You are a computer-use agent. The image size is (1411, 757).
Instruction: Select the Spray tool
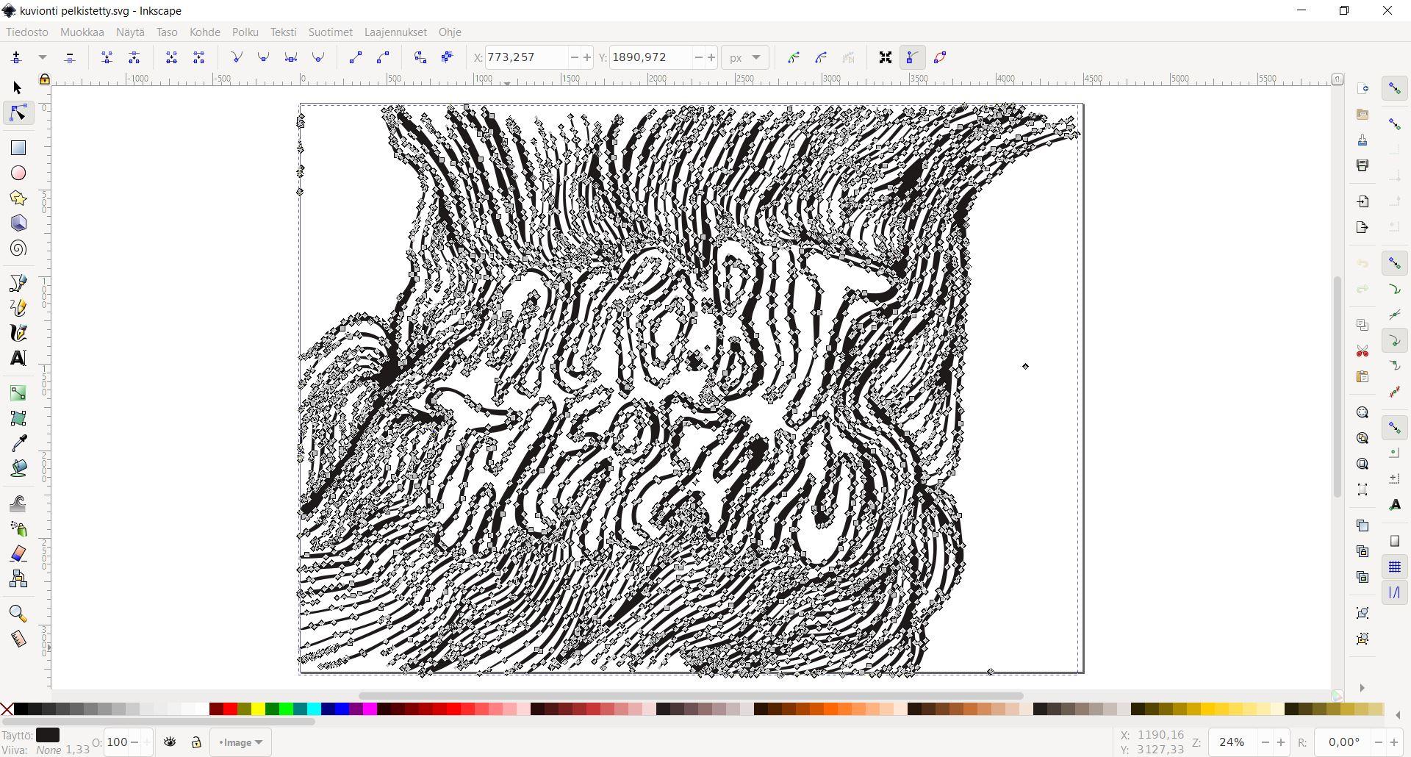(x=18, y=528)
